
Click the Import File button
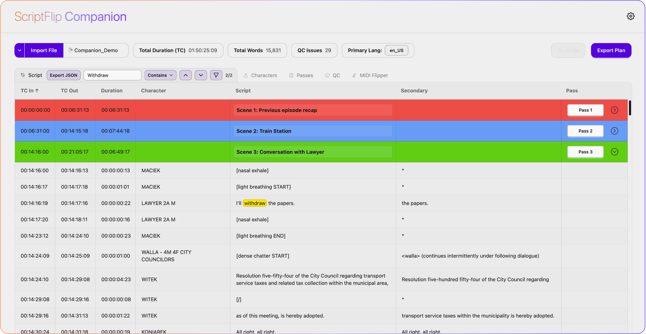[44, 50]
